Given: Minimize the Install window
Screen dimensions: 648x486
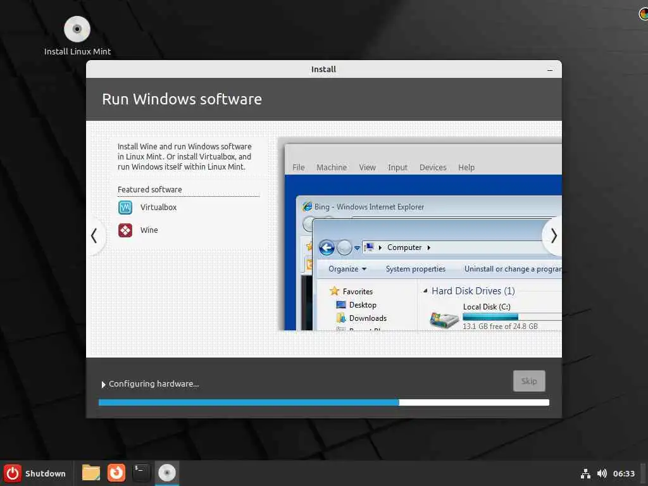Looking at the screenshot, I should click(550, 70).
